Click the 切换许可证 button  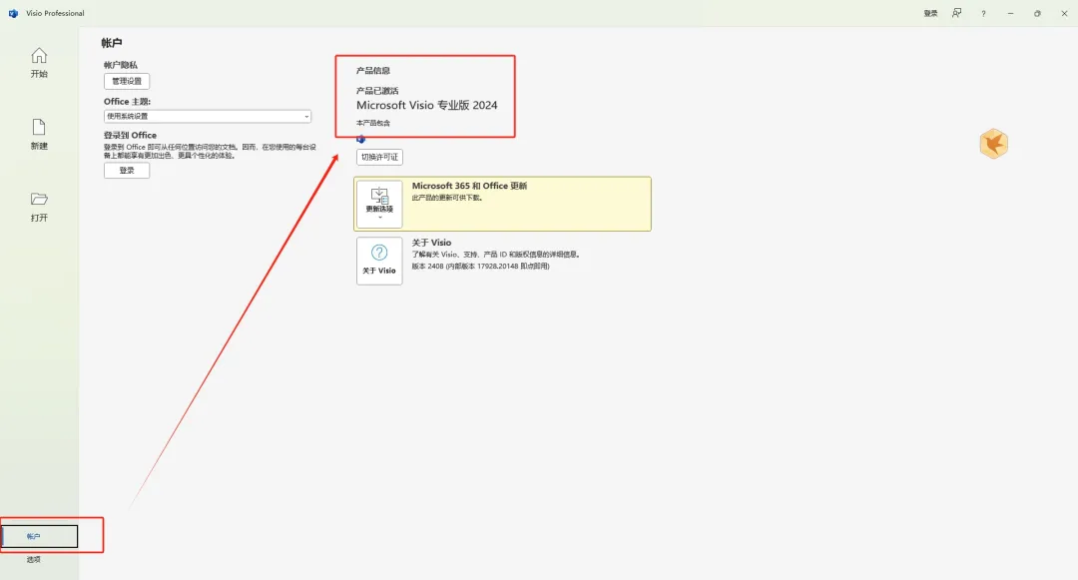[379, 157]
